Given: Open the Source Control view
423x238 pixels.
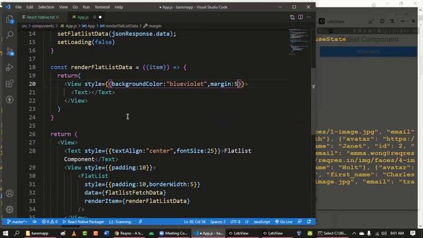Looking at the screenshot, I should [10, 52].
